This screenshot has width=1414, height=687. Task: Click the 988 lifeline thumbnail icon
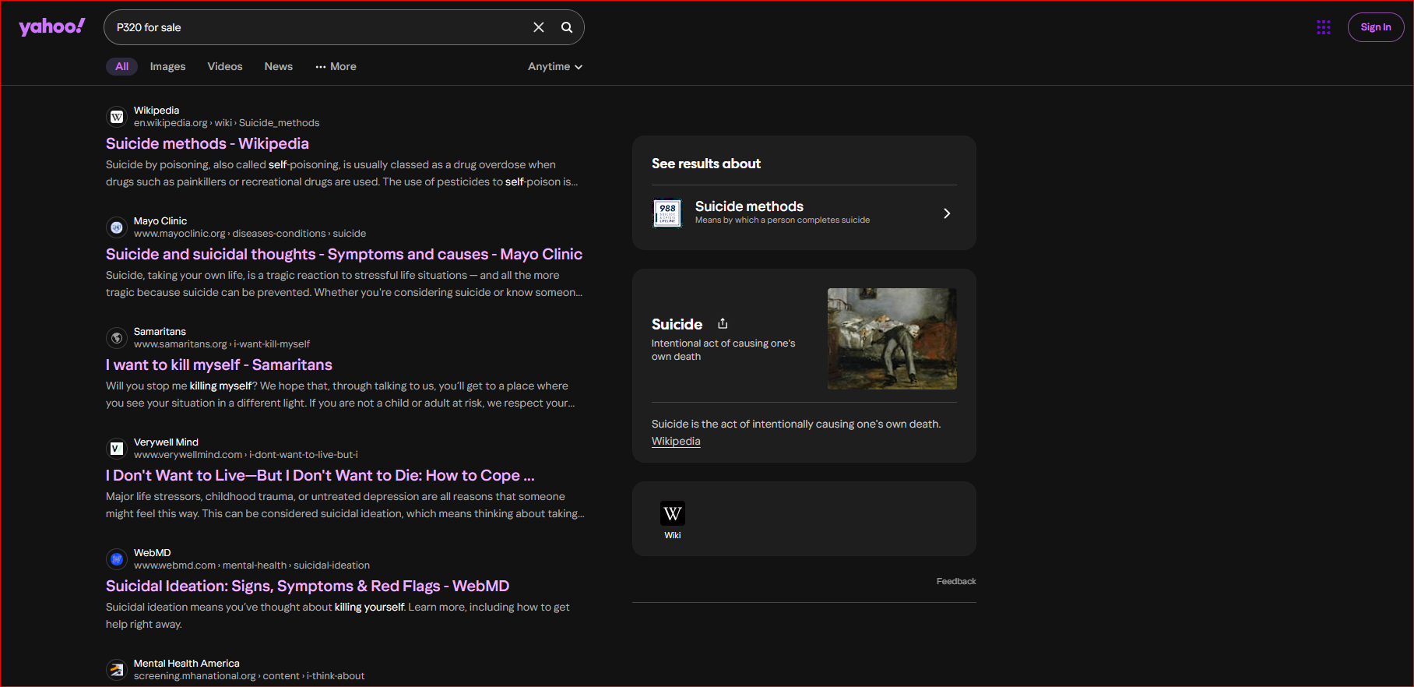667,213
